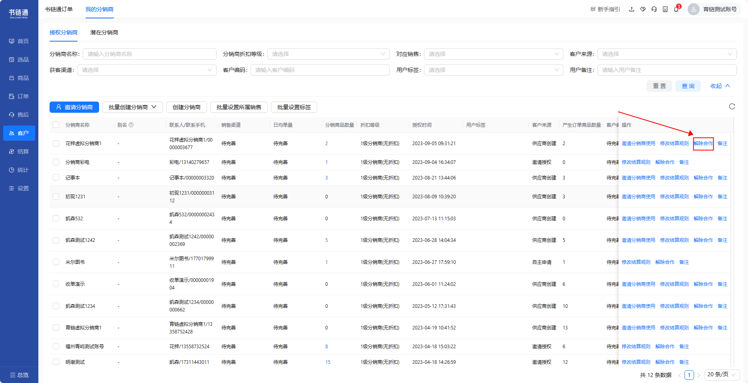Open 获客渠道 dropdown
Image resolution: width=748 pixels, height=383 pixels.
click(x=147, y=70)
